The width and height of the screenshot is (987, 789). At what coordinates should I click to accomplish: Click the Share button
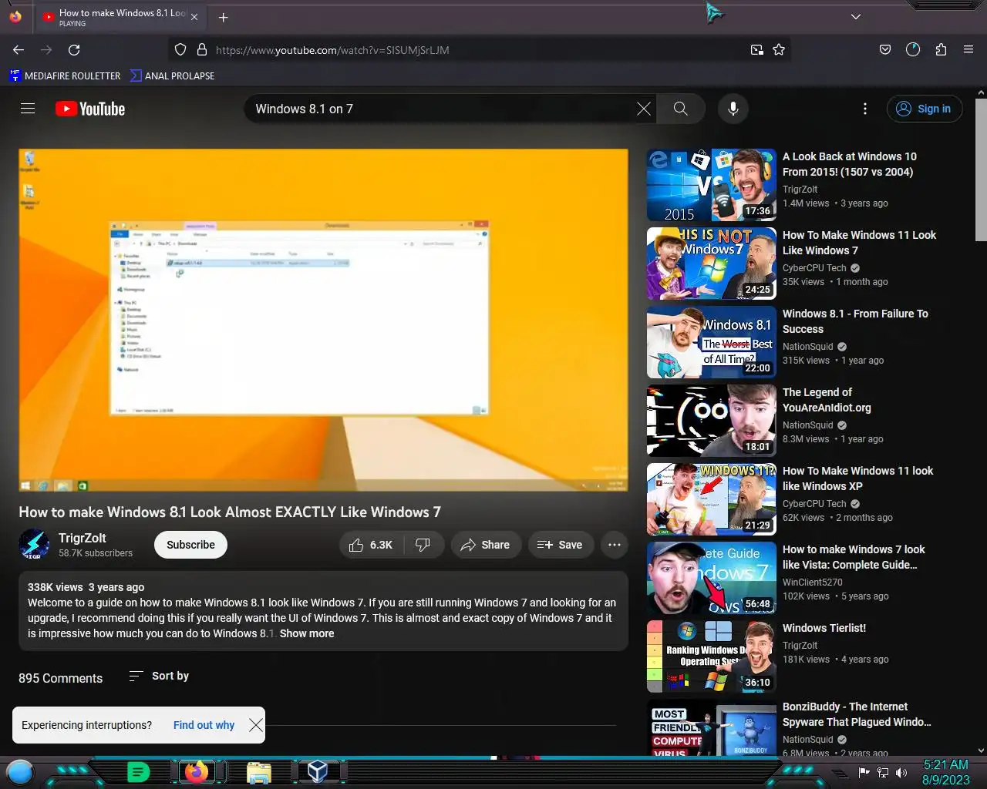486,545
